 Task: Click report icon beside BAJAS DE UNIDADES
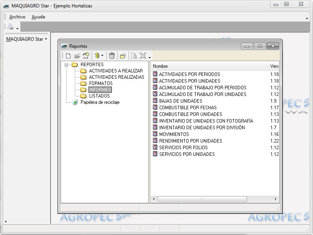155,100
